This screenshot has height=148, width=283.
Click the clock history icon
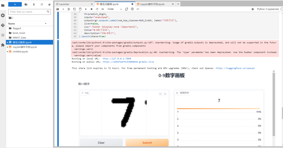pos(132,9)
